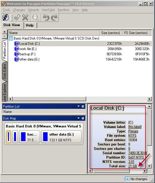The width and height of the screenshot is (155, 183).
Task: Click the properties pane horizontal scroll left arrow
Action: pos(90,171)
